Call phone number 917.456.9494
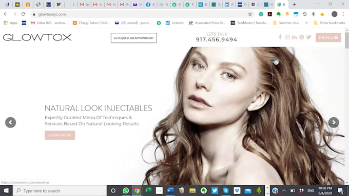This screenshot has height=196, width=349. pos(217,39)
